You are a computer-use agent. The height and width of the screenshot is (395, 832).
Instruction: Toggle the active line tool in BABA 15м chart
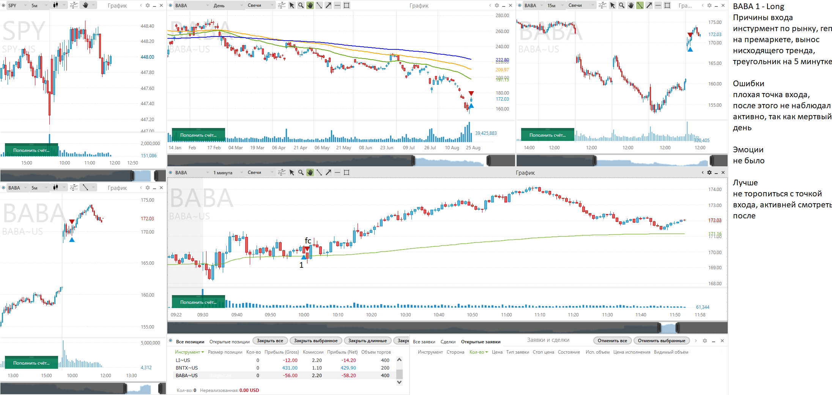tap(640, 5)
